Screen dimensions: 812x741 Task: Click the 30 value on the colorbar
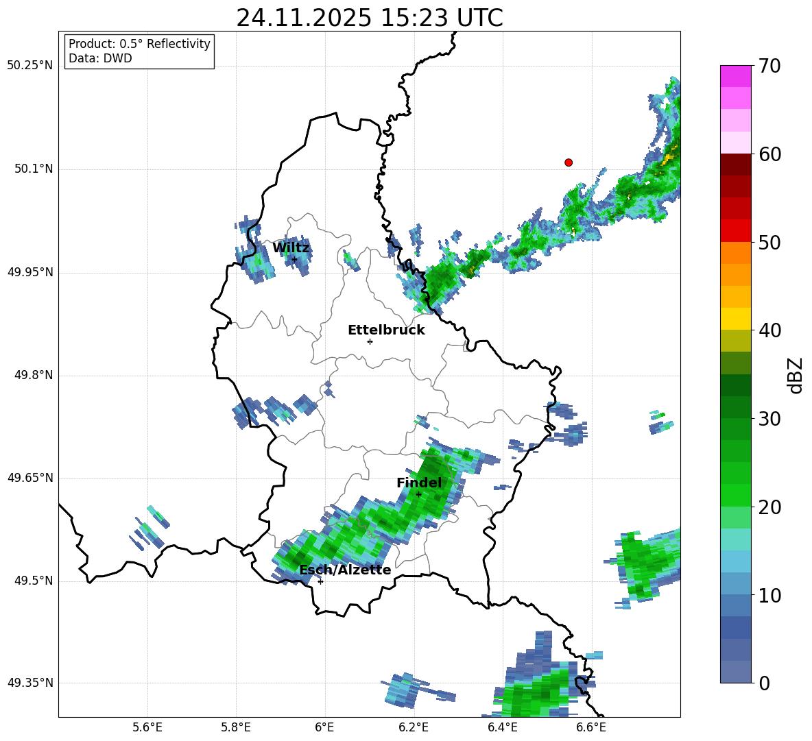coord(769,419)
